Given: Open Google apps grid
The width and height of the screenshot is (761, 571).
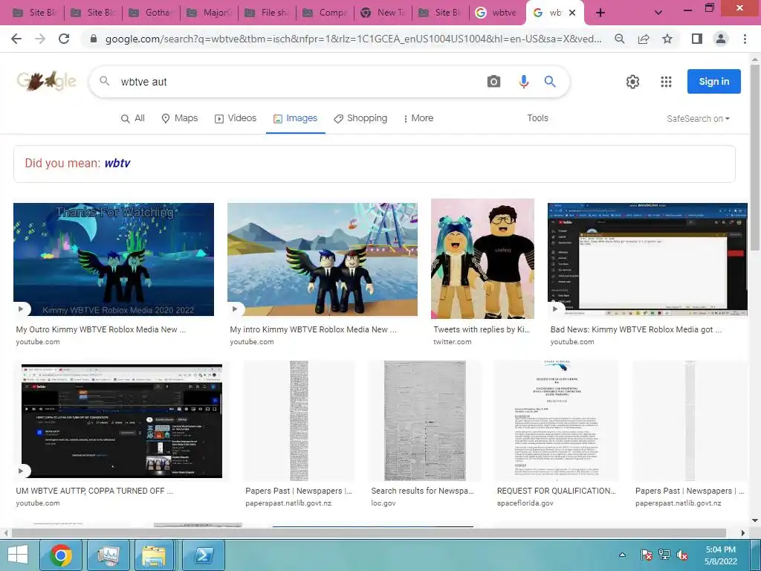Looking at the screenshot, I should (x=666, y=82).
